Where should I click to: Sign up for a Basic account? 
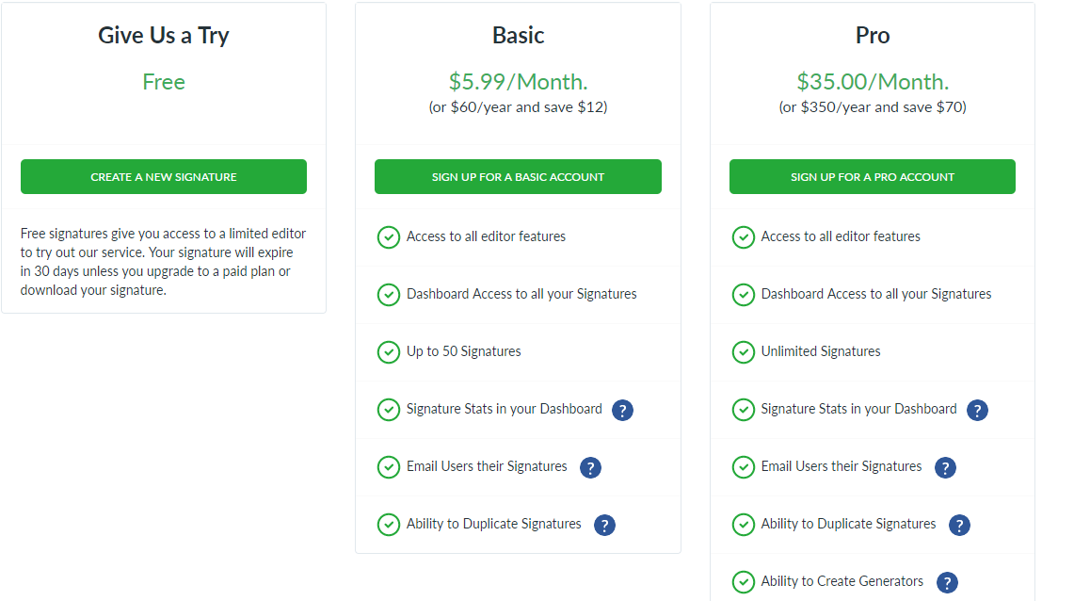pyautogui.click(x=518, y=177)
